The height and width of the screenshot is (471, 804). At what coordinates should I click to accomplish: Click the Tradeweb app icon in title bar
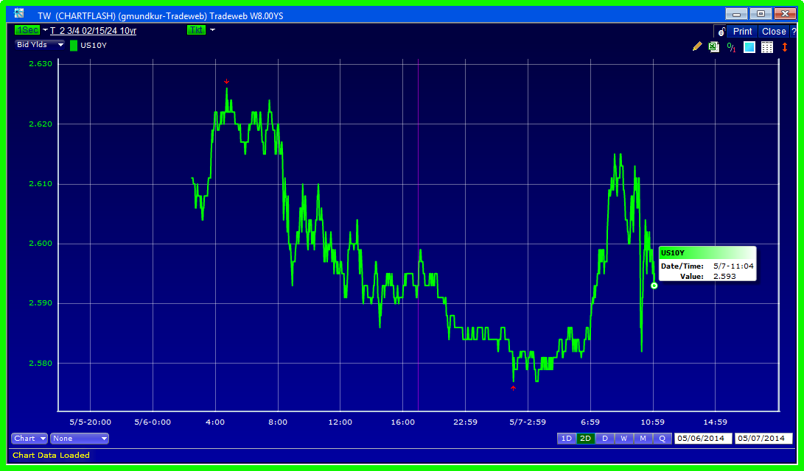pos(19,14)
